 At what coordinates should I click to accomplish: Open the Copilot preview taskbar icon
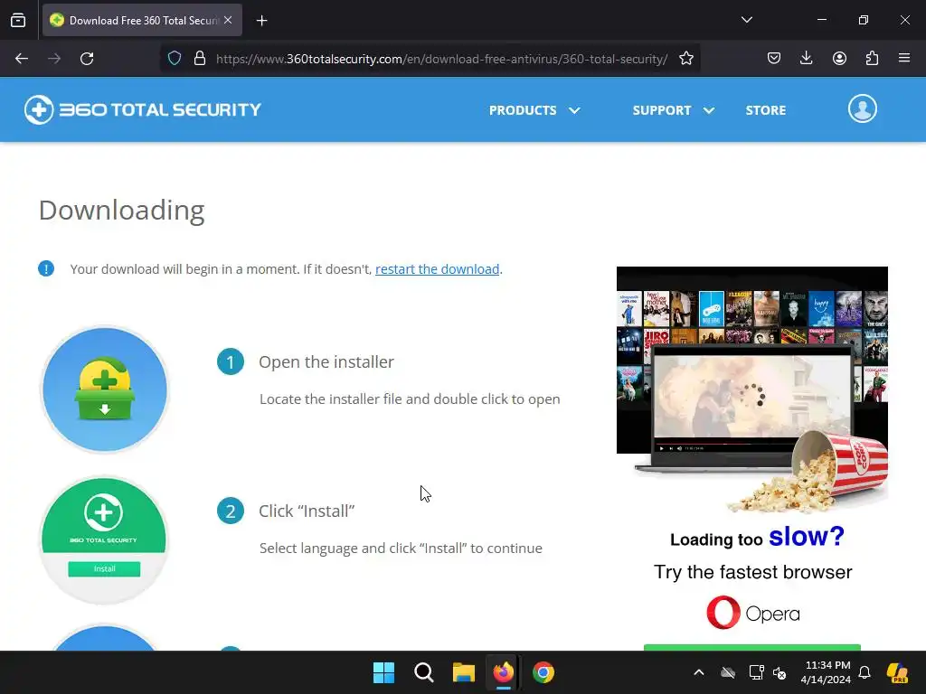tap(897, 672)
